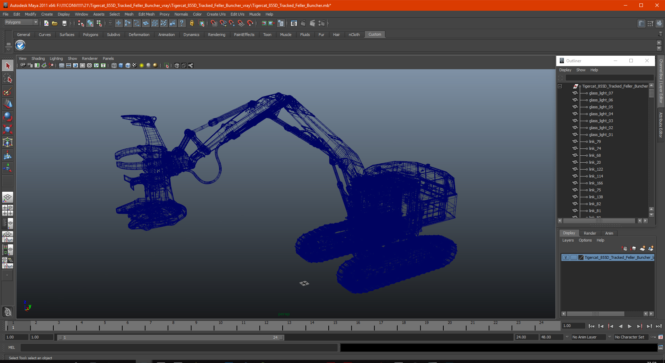Viewport: 665px width, 363px height.
Task: Switch to four view layout
Action: coord(8,210)
